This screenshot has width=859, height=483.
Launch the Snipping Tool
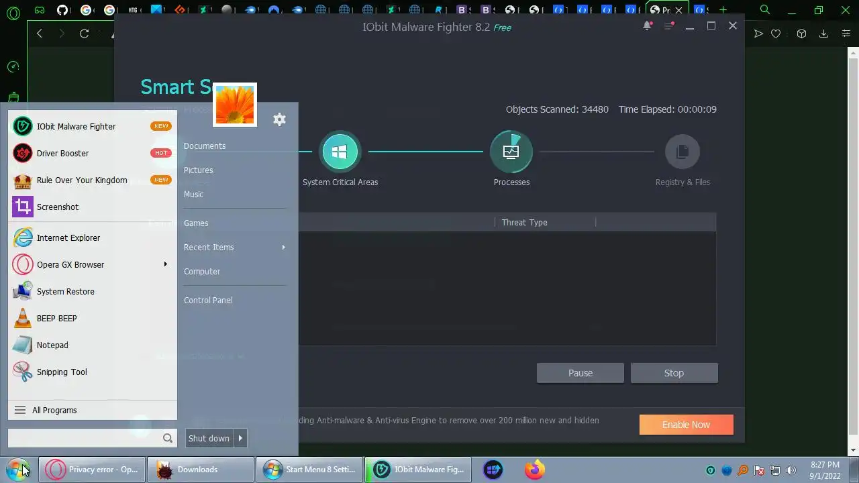(x=93, y=372)
